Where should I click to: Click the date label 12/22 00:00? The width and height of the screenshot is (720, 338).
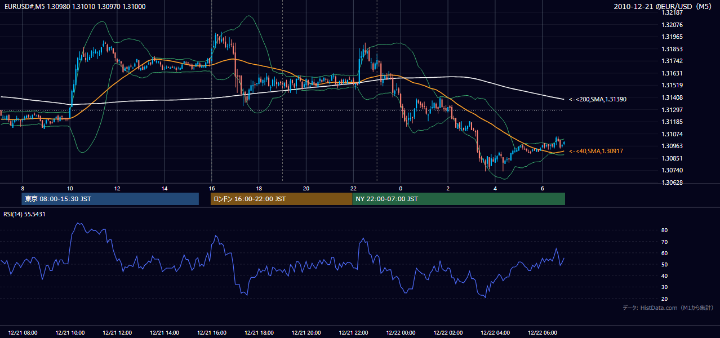pyautogui.click(x=401, y=332)
